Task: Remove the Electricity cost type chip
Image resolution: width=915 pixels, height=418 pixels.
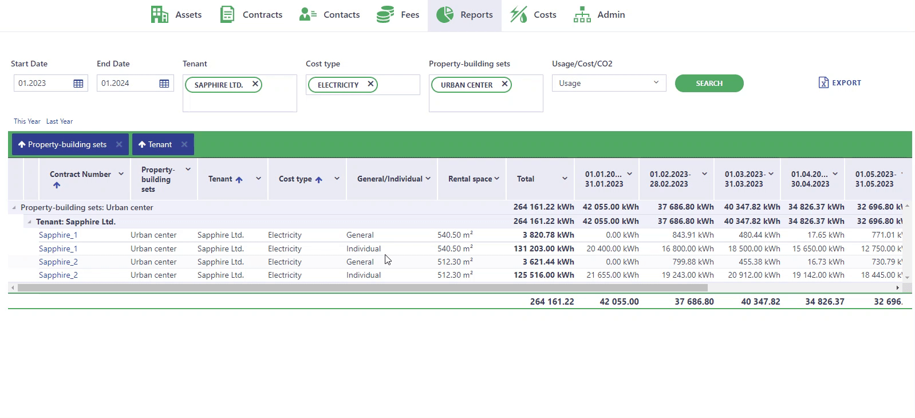Action: 370,84
